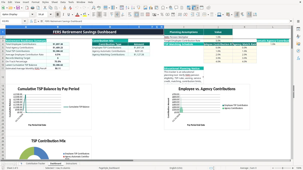303x170 pixels.
Task: Increase cell indent
Action: [x=192, y=15]
